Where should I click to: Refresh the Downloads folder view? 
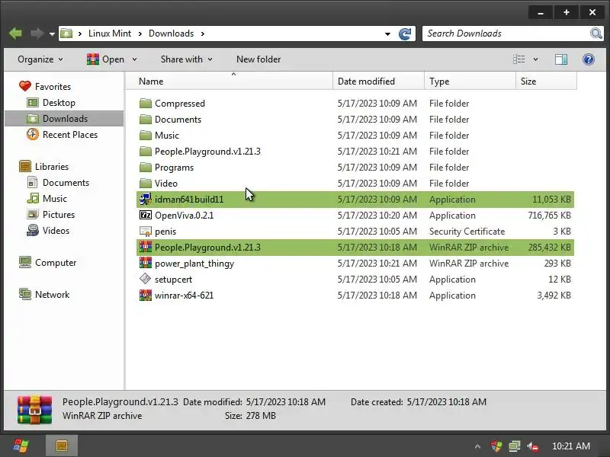tap(405, 34)
